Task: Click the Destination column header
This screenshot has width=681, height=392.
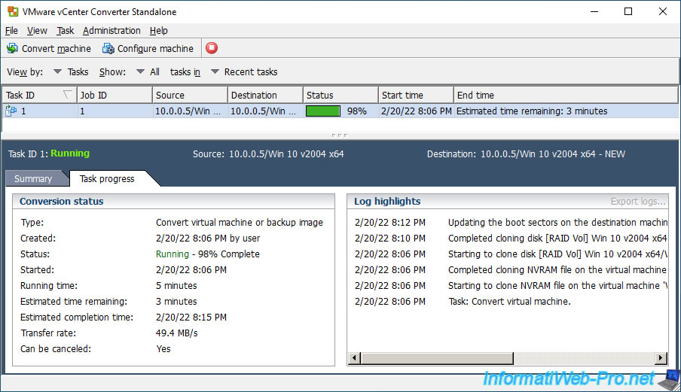Action: (265, 95)
